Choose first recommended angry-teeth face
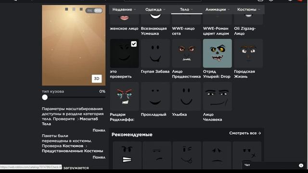Viewport: 308px width, 173px height. coord(127,155)
